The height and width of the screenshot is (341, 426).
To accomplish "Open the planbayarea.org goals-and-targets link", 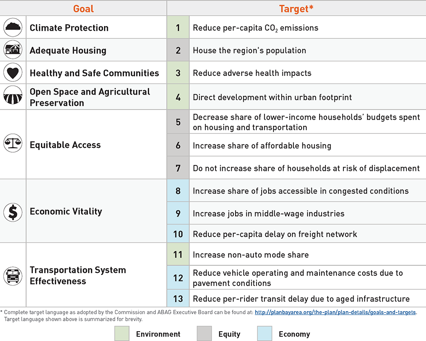I will pyautogui.click(x=335, y=312).
